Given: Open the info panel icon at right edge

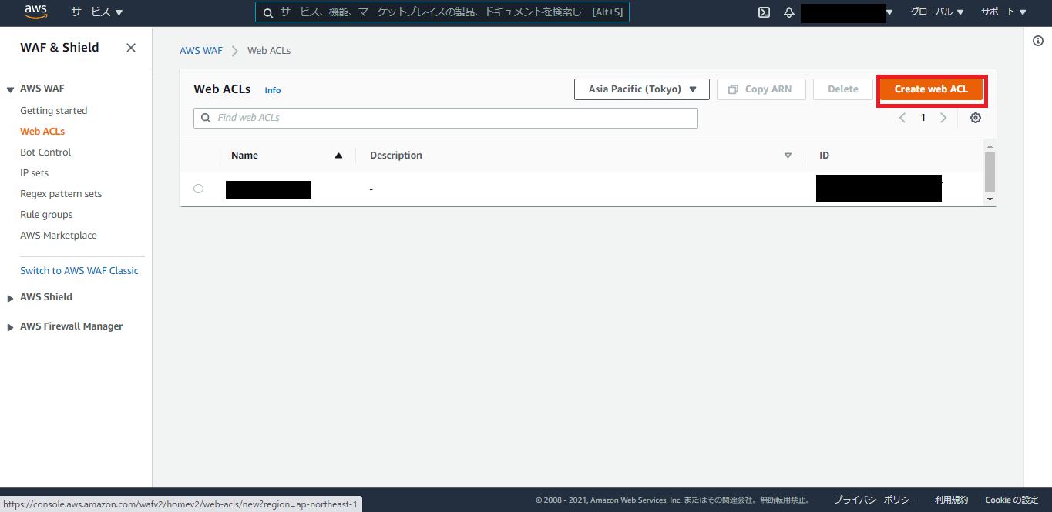Looking at the screenshot, I should 1038,41.
